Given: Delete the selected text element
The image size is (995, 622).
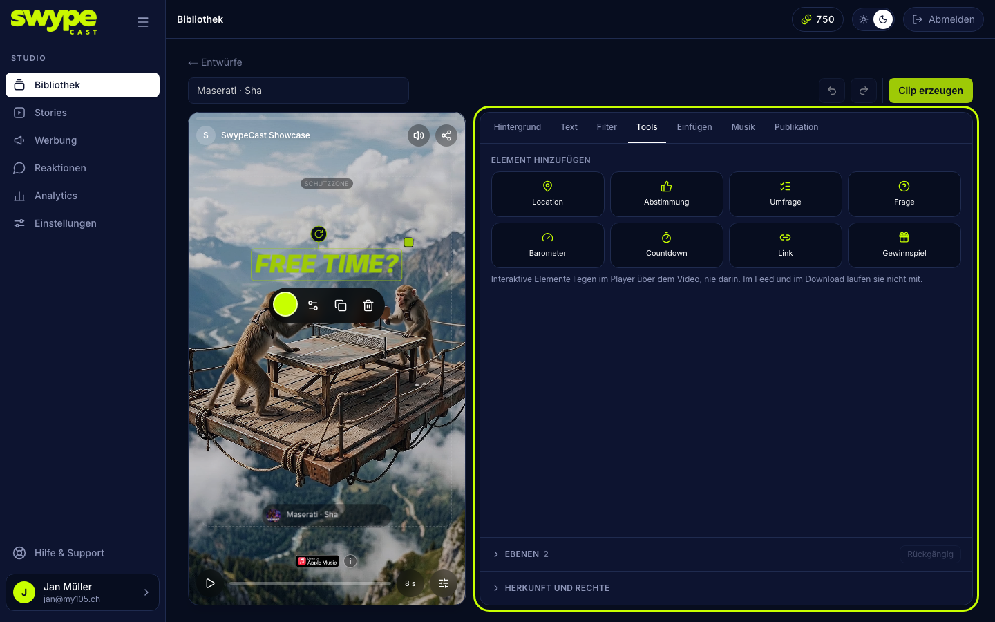Looking at the screenshot, I should (x=368, y=305).
